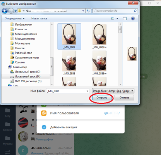Click the search magnifier icon
161x155 pixels.
(135, 11)
